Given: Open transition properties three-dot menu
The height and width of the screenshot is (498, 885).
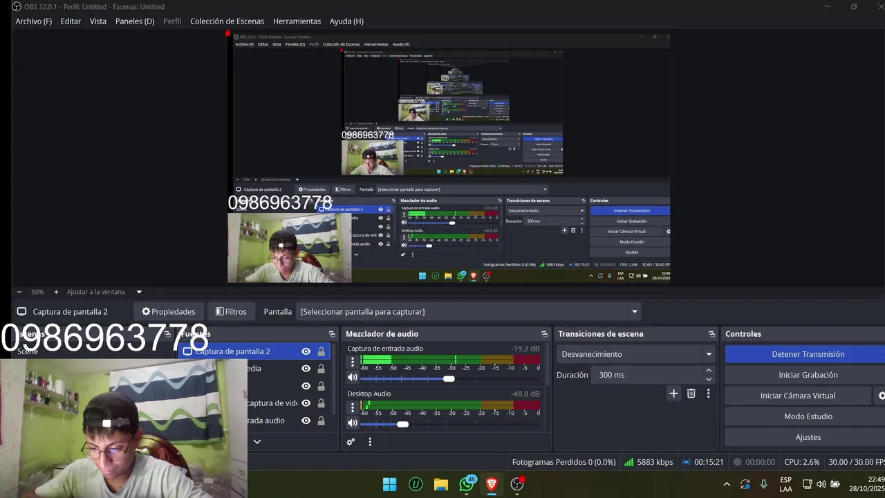Looking at the screenshot, I should click(708, 394).
